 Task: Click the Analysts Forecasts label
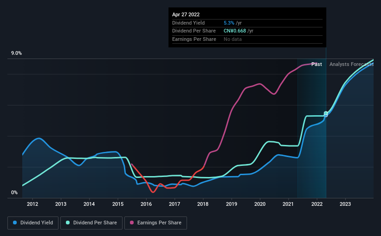pos(351,64)
